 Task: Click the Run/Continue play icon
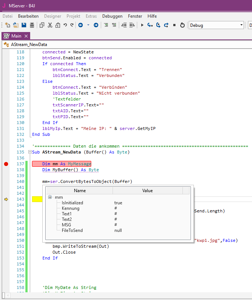[x=142, y=25]
